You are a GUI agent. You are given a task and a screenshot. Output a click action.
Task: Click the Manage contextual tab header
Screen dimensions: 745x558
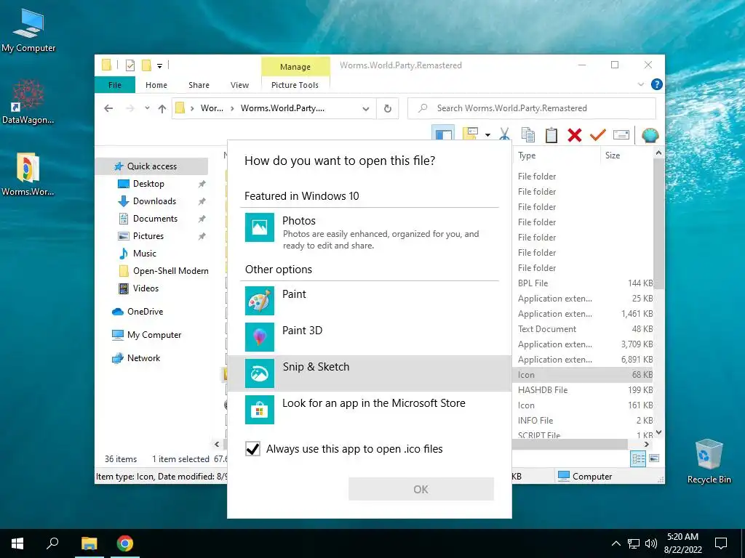tap(295, 67)
